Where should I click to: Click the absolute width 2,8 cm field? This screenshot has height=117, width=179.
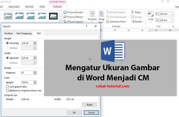[27, 58]
